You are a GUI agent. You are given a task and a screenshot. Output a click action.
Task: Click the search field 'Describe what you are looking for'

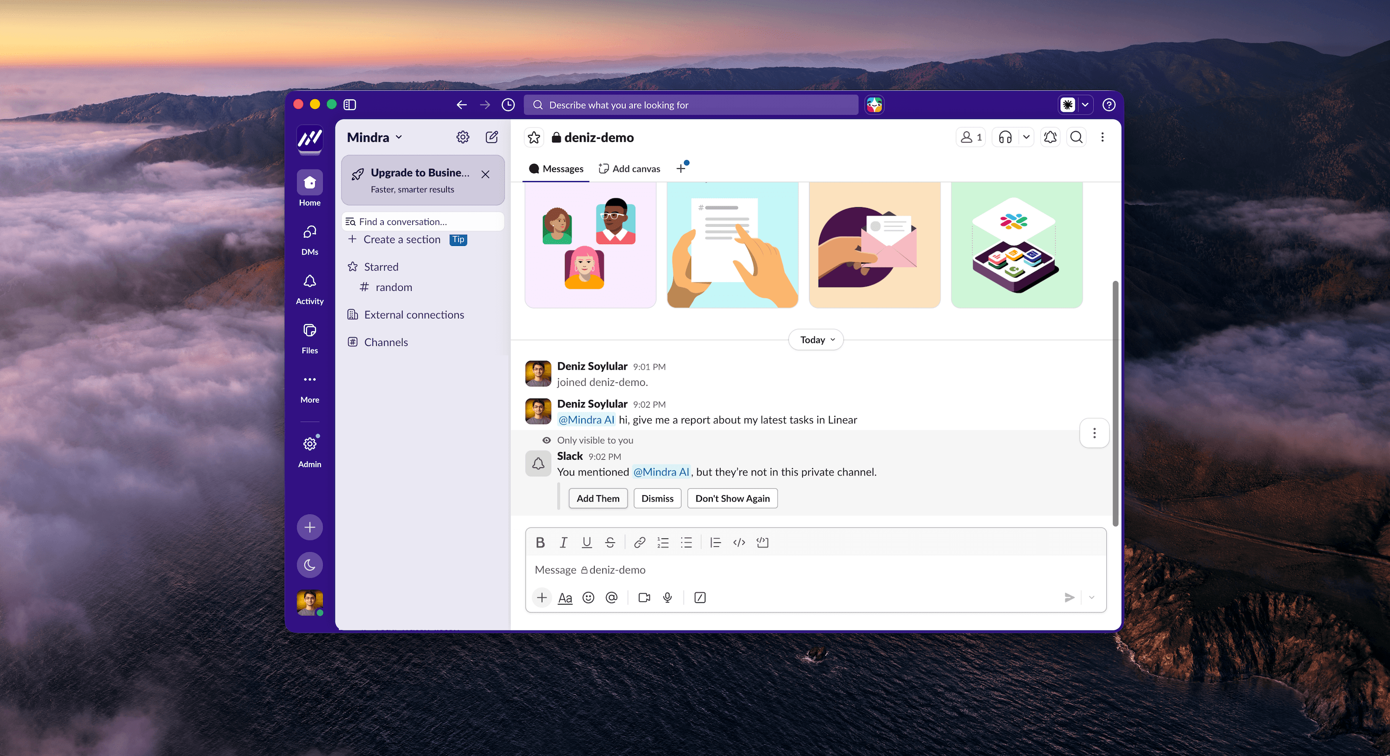click(x=691, y=105)
